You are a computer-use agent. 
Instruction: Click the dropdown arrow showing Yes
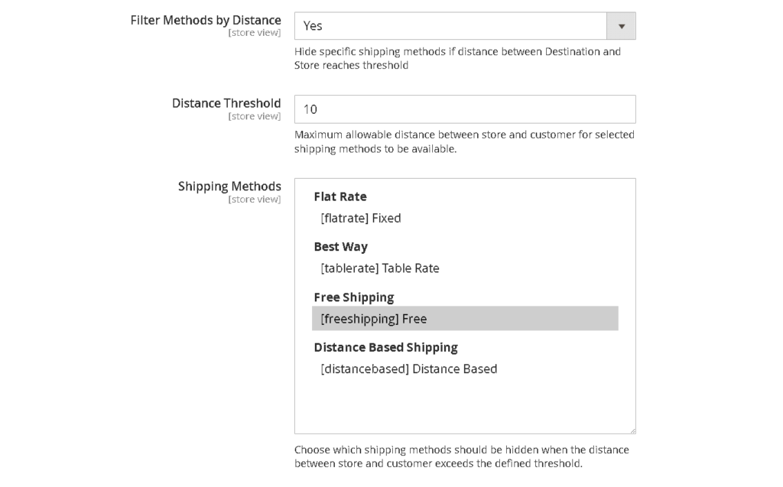621,25
